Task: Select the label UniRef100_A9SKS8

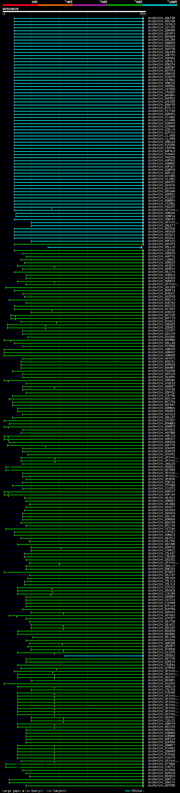Action: 161,232
